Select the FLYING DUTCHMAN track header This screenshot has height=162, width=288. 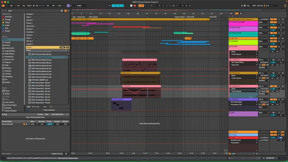point(243,23)
